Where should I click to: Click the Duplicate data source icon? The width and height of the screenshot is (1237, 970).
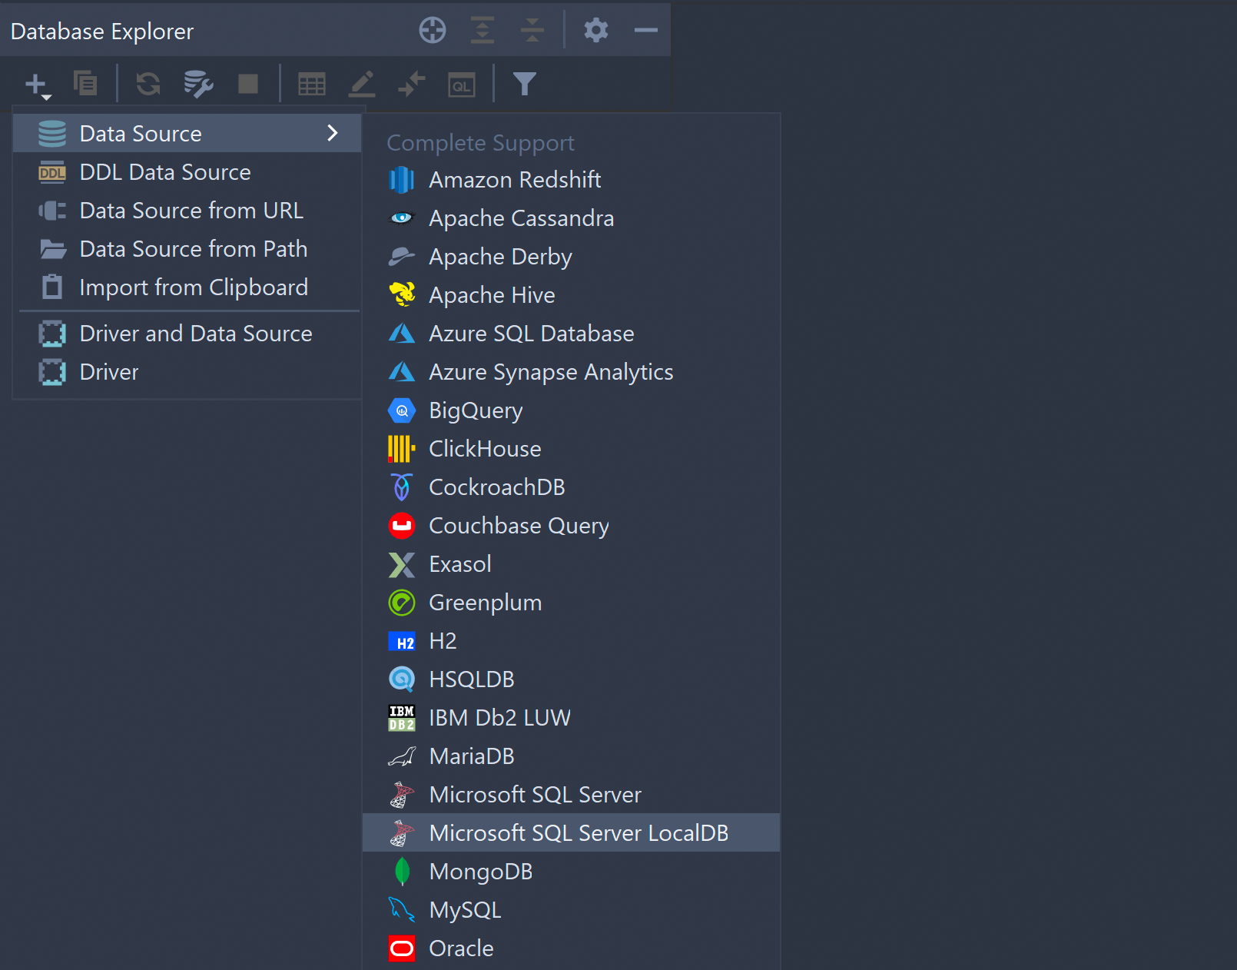pos(85,83)
